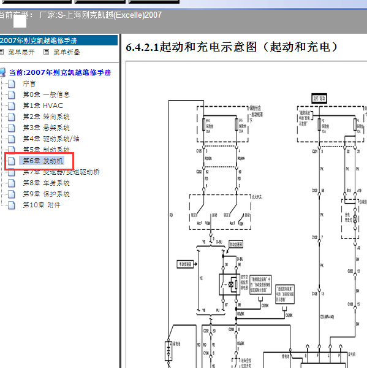Click the charge indicator lamp symbol

point(355,219)
